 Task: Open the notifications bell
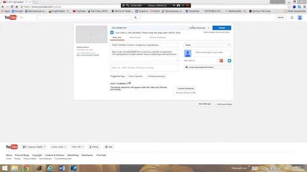pyautogui.click(x=292, y=17)
